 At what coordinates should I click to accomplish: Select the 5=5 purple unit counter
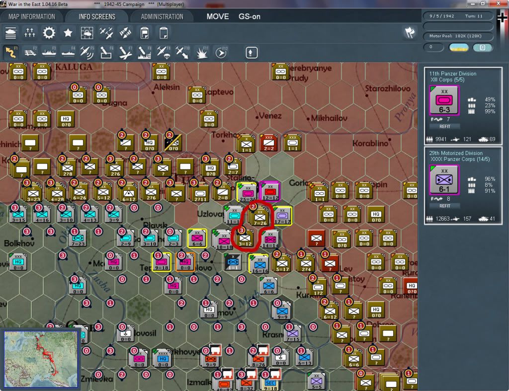(316, 381)
